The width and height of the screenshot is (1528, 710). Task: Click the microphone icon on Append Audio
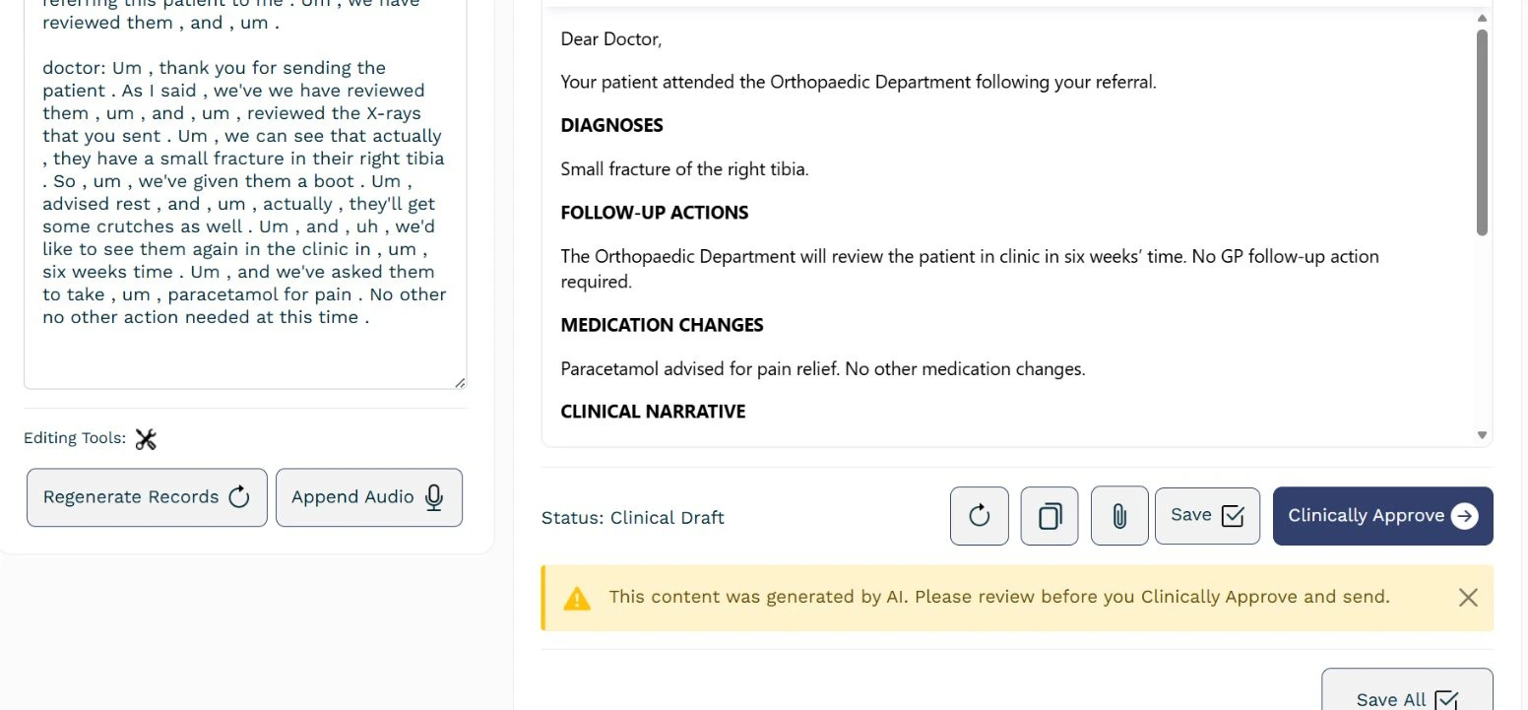pyautogui.click(x=433, y=497)
